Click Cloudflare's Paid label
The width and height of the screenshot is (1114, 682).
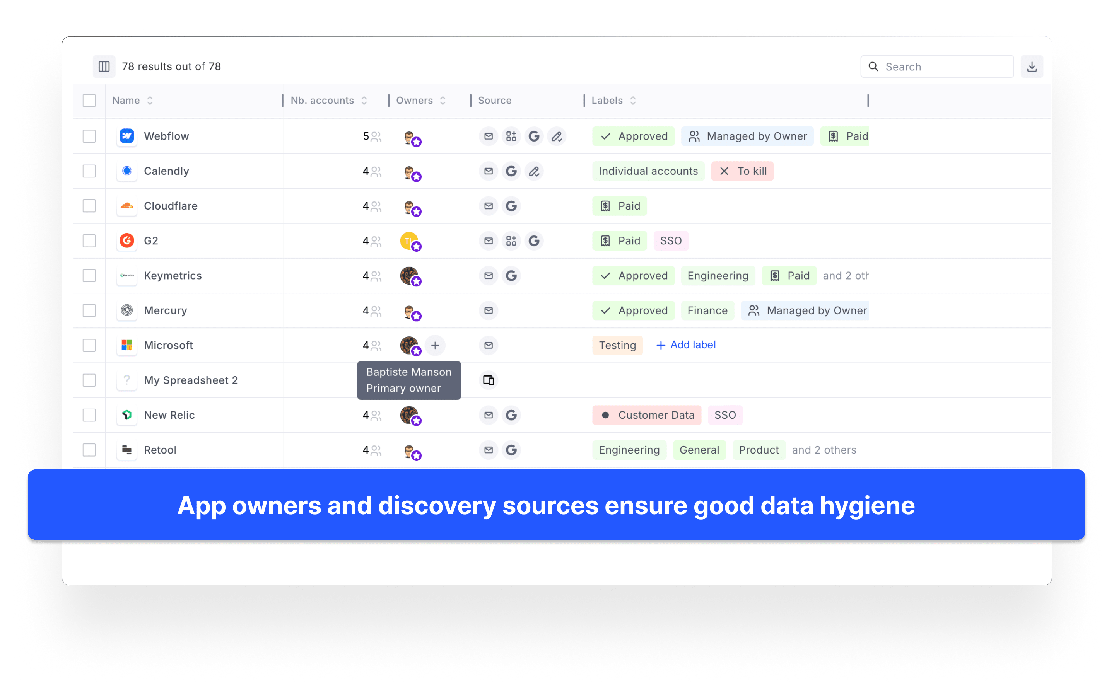point(619,206)
